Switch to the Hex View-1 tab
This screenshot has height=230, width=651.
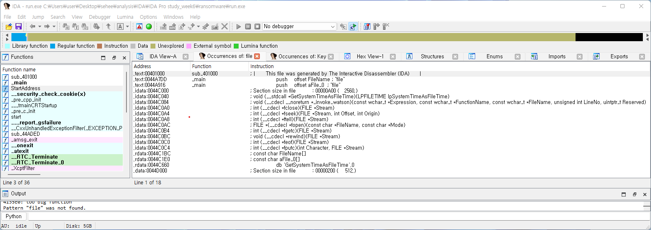370,57
